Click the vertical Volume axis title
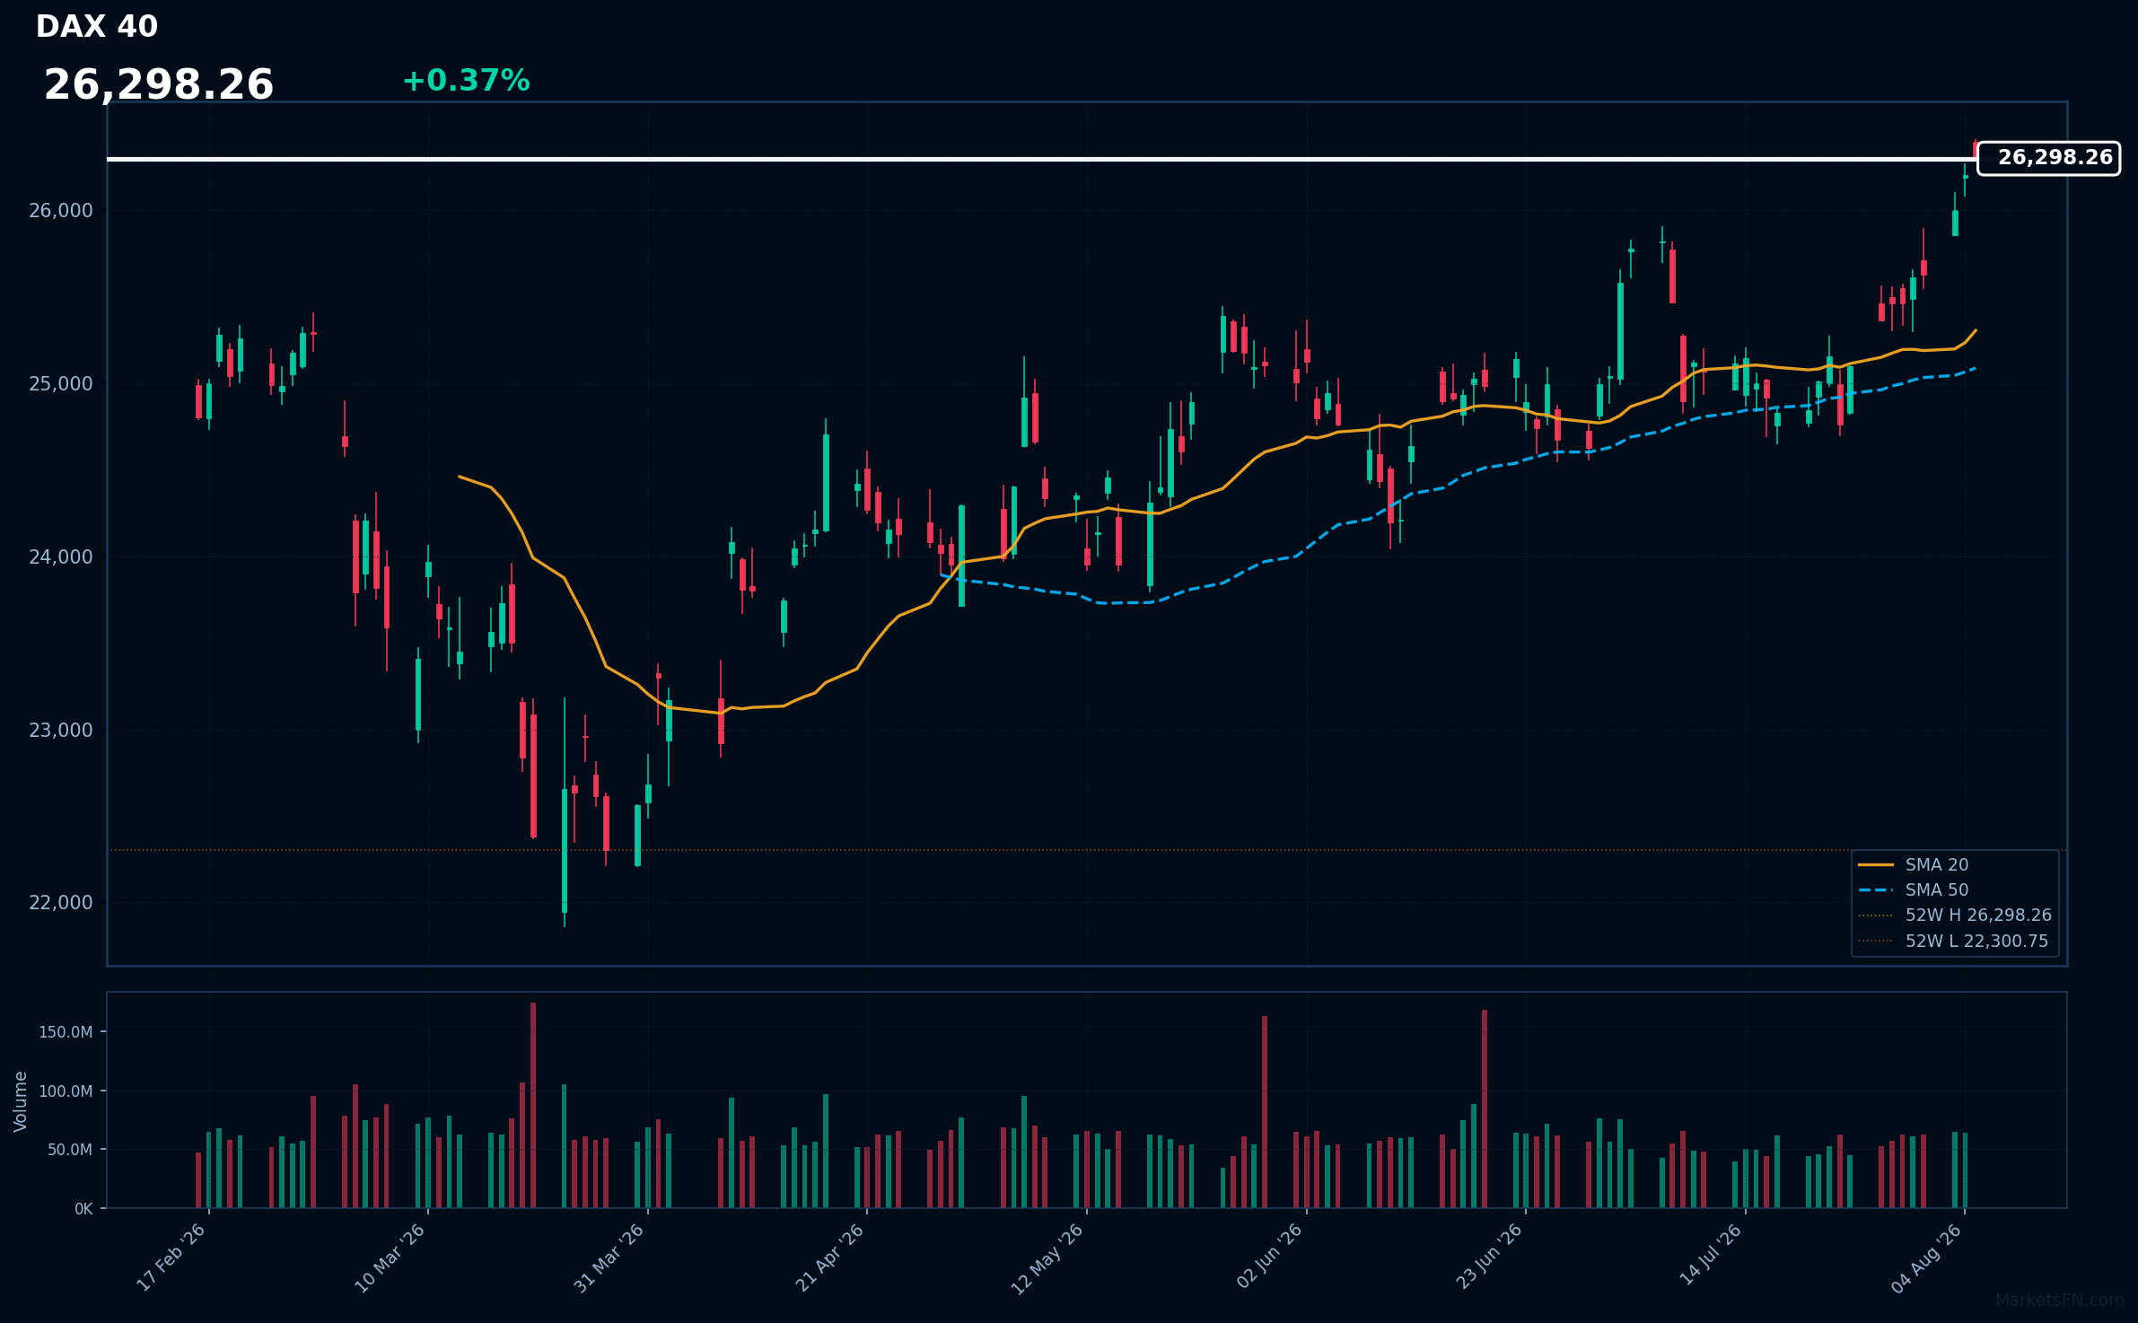Screen dimensions: 2138x1323 point(21,1101)
